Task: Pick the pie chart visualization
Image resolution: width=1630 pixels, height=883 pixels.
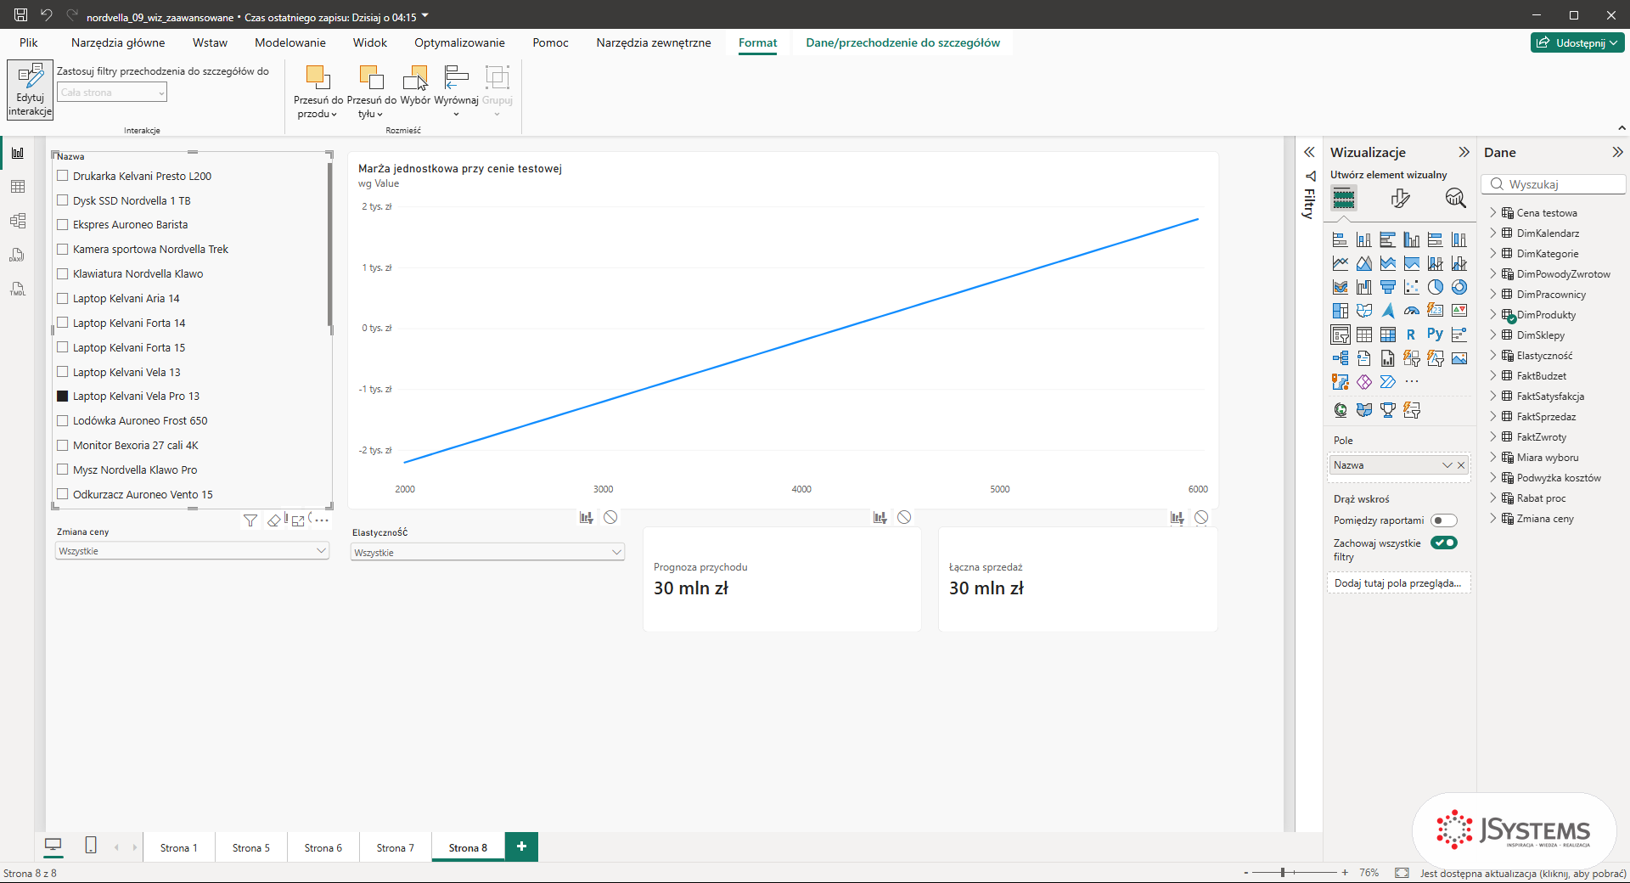Action: pos(1435,287)
